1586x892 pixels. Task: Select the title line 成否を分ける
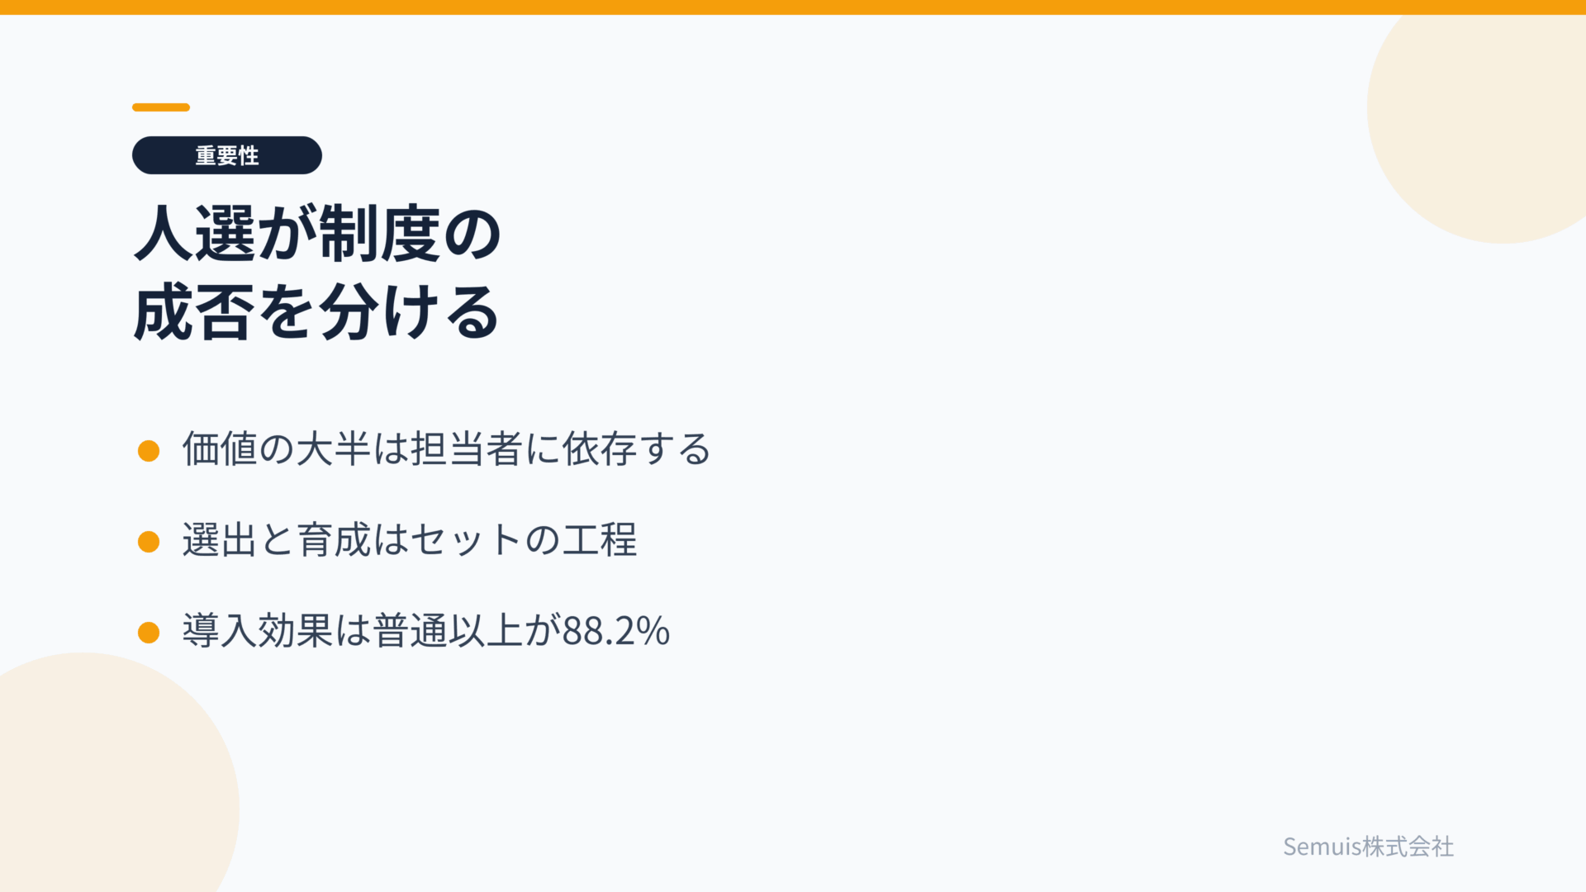(316, 312)
